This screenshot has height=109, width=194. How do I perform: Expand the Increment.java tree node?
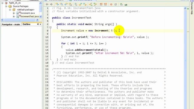coord(14,13)
